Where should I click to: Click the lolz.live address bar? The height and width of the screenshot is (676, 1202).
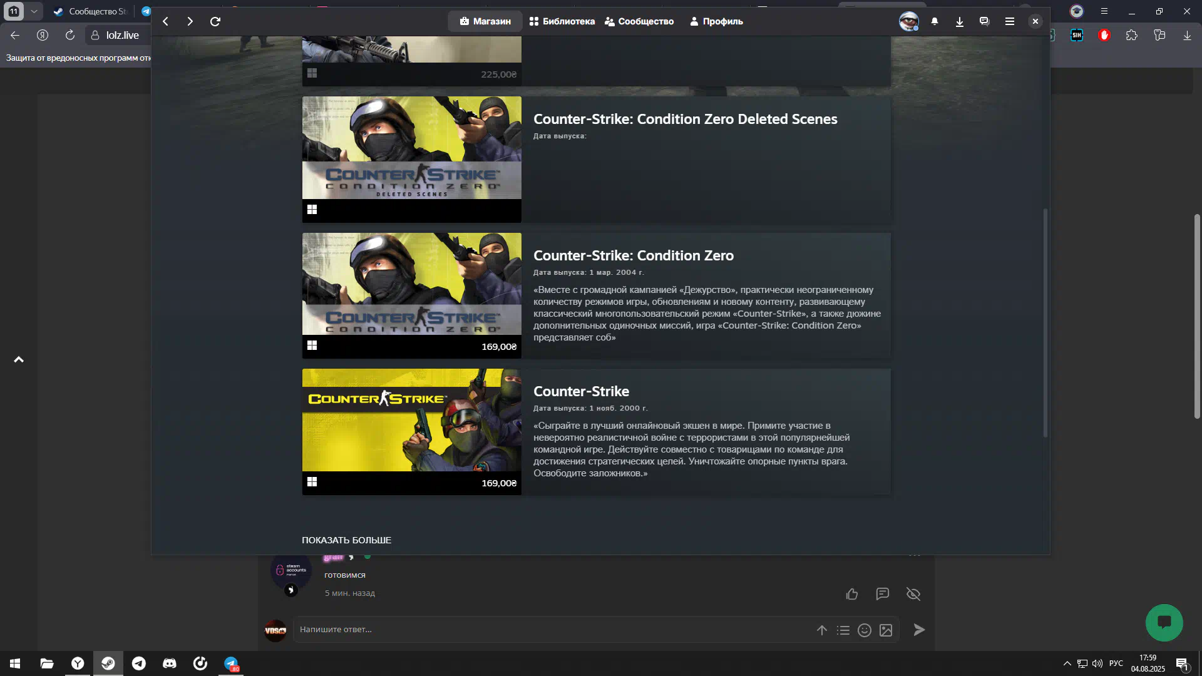point(119,35)
